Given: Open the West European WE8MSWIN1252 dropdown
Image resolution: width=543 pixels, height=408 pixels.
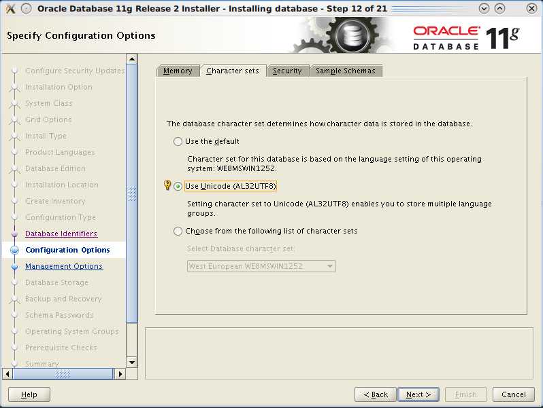Looking at the screenshot, I should tap(261, 266).
